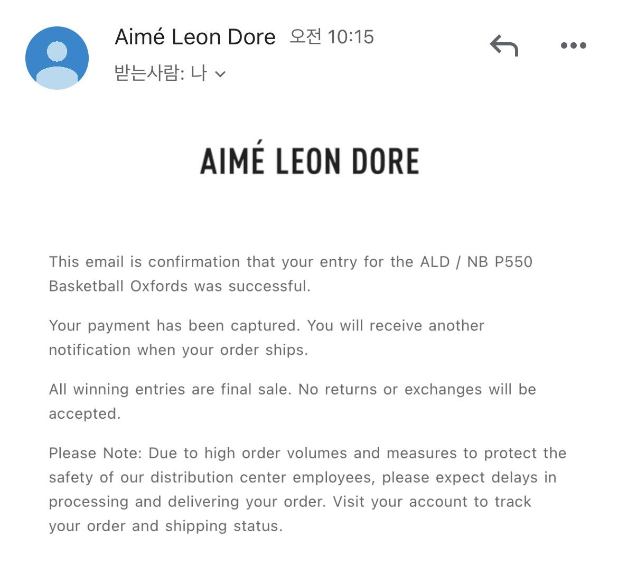Click the sender's blue profile avatar

[57, 58]
